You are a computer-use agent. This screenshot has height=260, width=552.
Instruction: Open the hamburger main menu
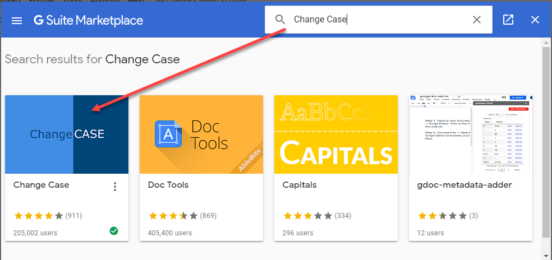pyautogui.click(x=17, y=21)
